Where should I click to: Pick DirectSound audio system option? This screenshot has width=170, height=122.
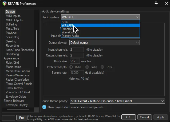(x=100, y=29)
